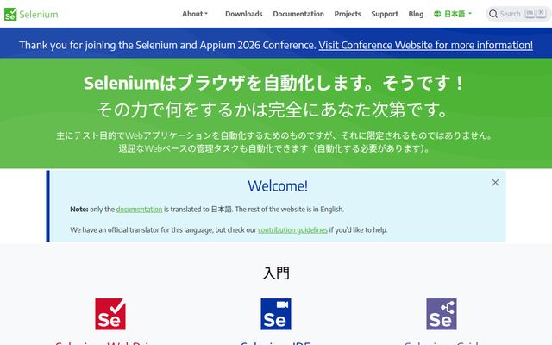This screenshot has height=345, width=552.
Task: Dismiss the Welcome notice with X
Action: 495,182
